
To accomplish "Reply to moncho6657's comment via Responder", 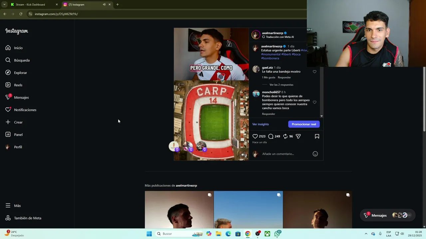I will click(x=268, y=114).
